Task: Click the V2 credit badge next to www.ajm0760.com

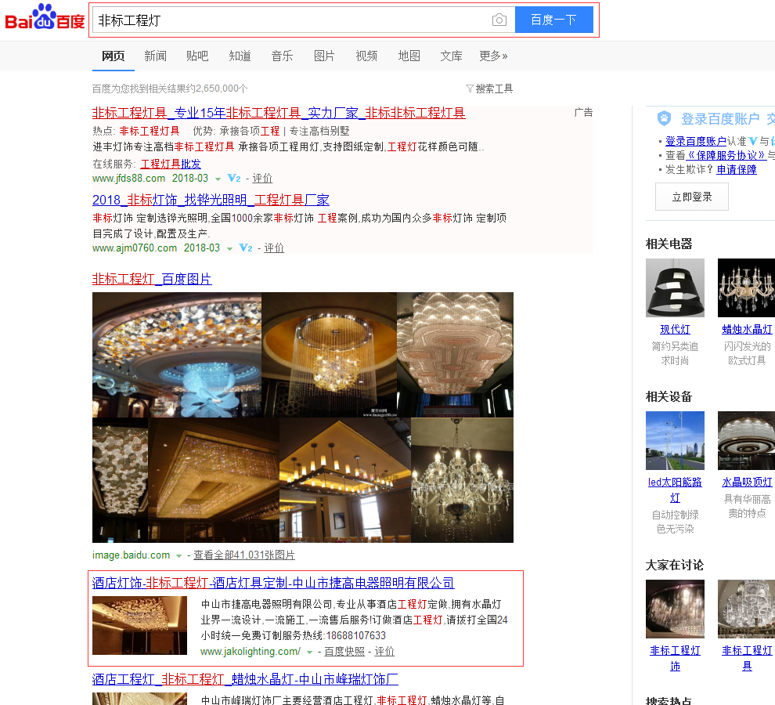Action: pos(246,248)
